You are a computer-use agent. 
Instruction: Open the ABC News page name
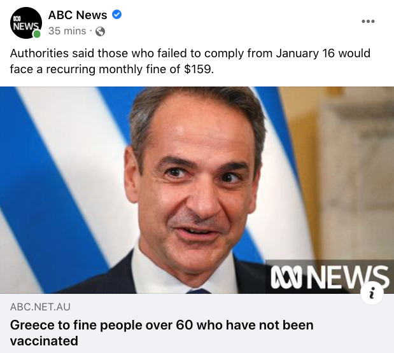point(78,15)
